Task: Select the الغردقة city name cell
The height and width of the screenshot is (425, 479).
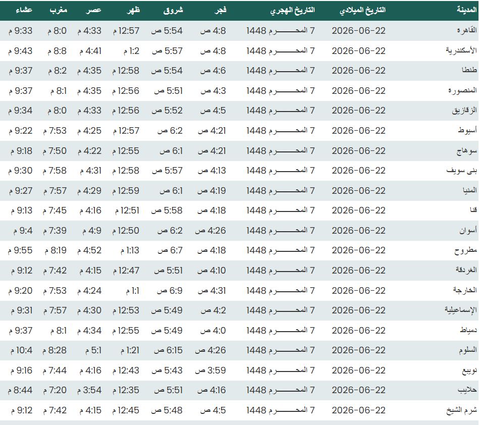Action: (466, 270)
